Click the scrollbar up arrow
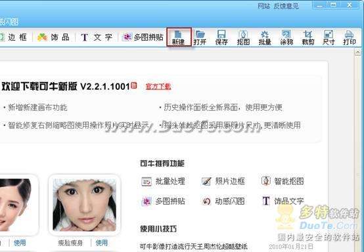Image resolution: width=364 pixels, height=252 pixels. [357, 52]
